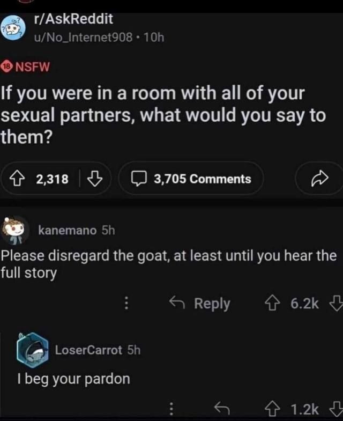This screenshot has width=343, height=421.
Task: Downvote kanemano's comment
Action: click(336, 303)
